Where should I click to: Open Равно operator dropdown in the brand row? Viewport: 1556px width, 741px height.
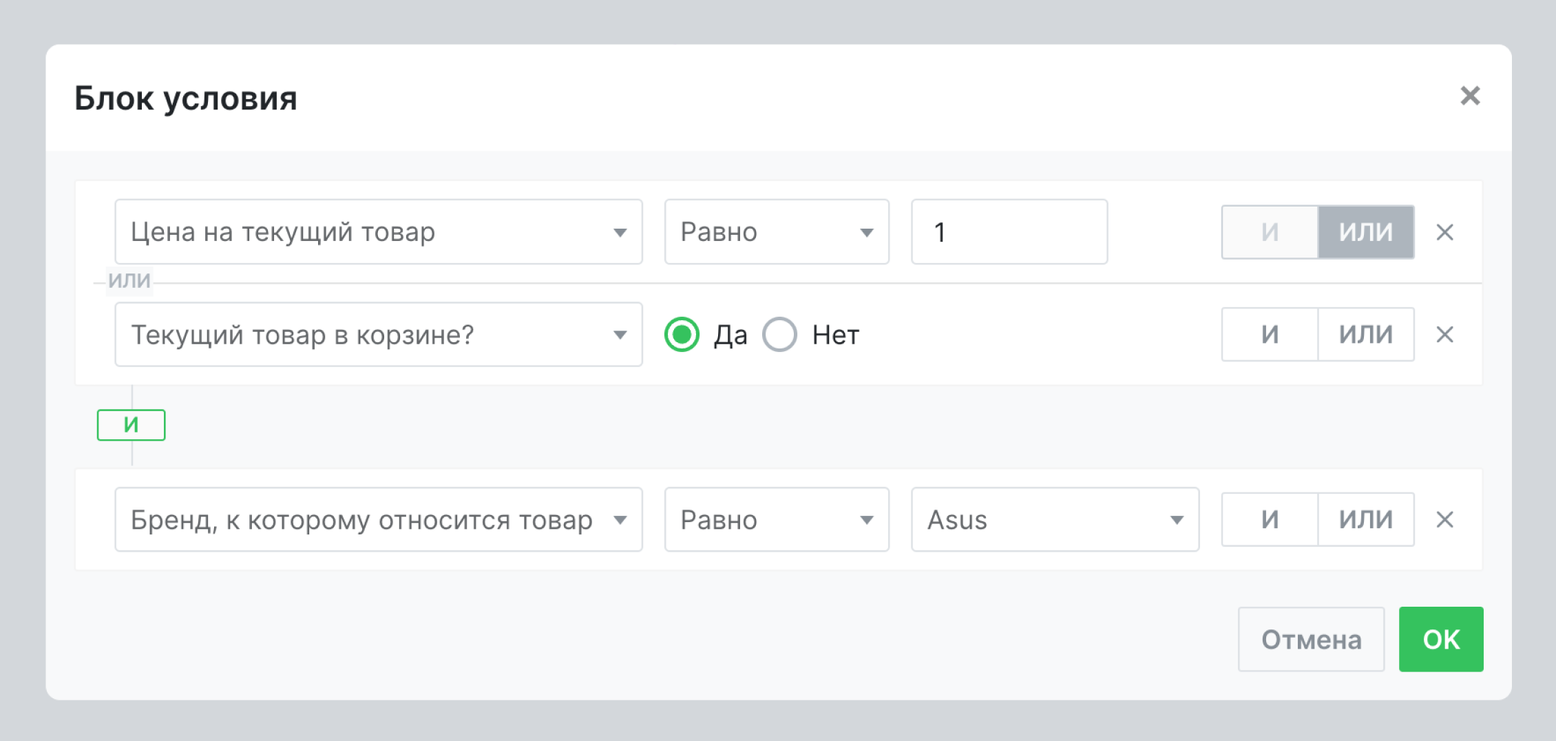776,519
